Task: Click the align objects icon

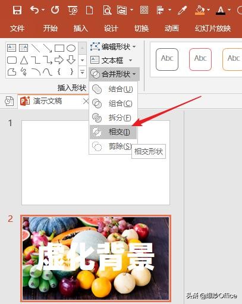Action: [x=161, y=10]
